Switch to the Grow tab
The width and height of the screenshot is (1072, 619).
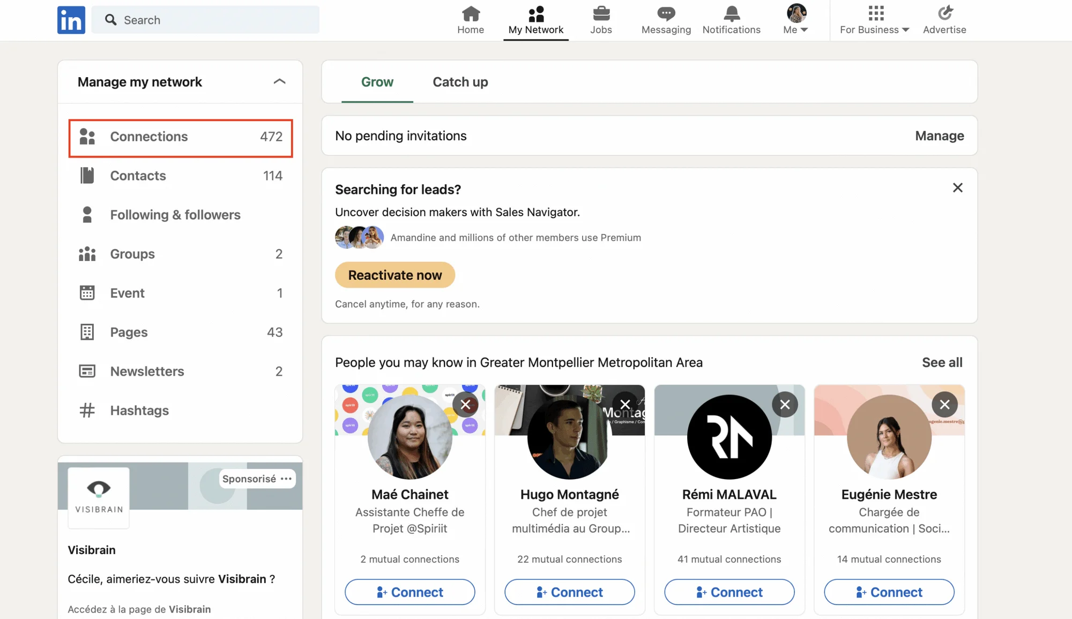(377, 82)
